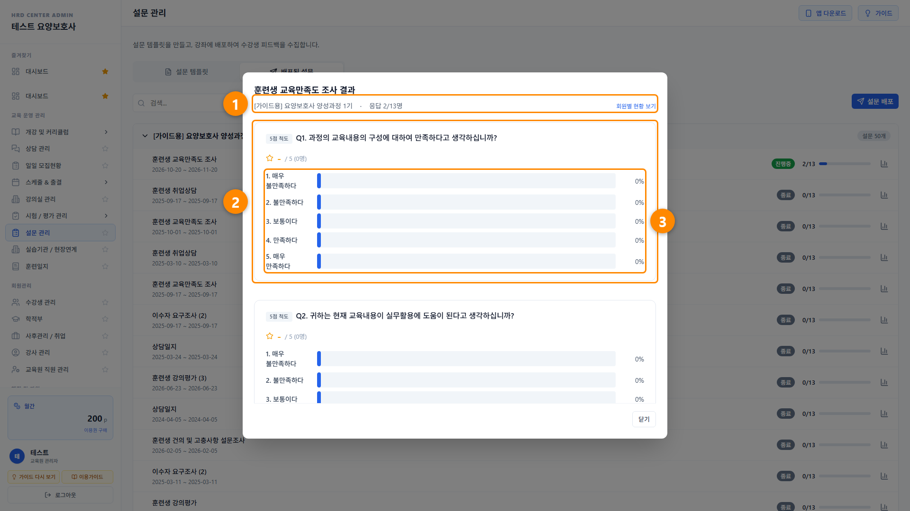The width and height of the screenshot is (910, 511).
Task: Toggle favorite star for 수강생 관리
Action: pyautogui.click(x=105, y=302)
